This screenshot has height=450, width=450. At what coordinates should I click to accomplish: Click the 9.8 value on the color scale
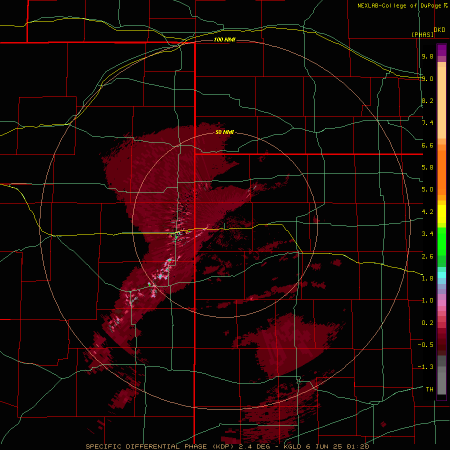(427, 56)
